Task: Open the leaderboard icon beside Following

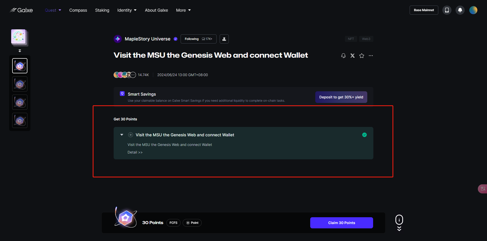Action: coord(224,39)
